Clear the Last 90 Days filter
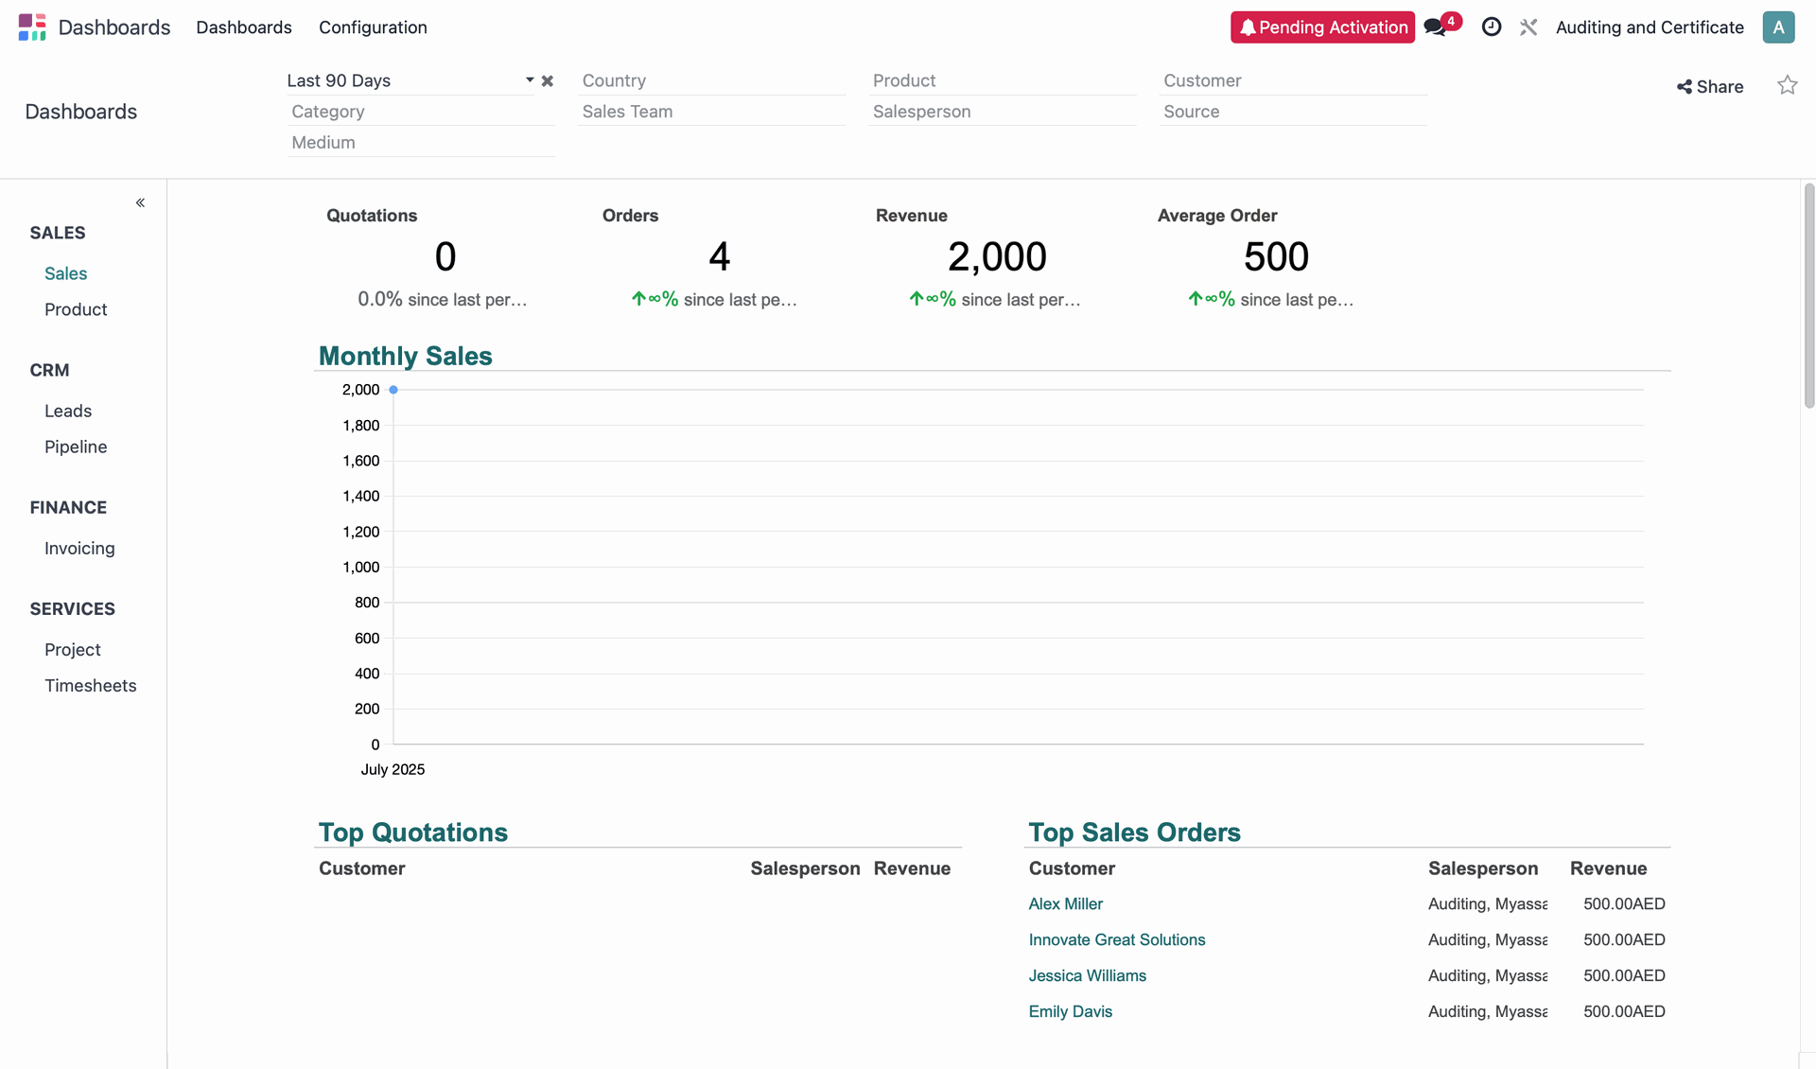Image resolution: width=1816 pixels, height=1069 pixels. [548, 81]
